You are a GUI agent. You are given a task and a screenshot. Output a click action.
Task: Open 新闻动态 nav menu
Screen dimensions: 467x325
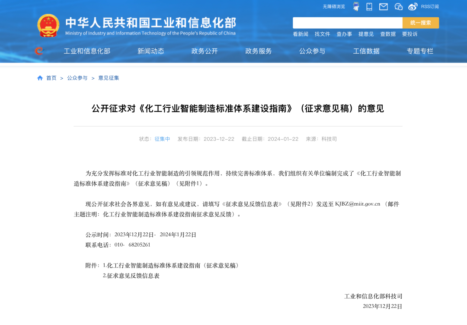point(151,51)
